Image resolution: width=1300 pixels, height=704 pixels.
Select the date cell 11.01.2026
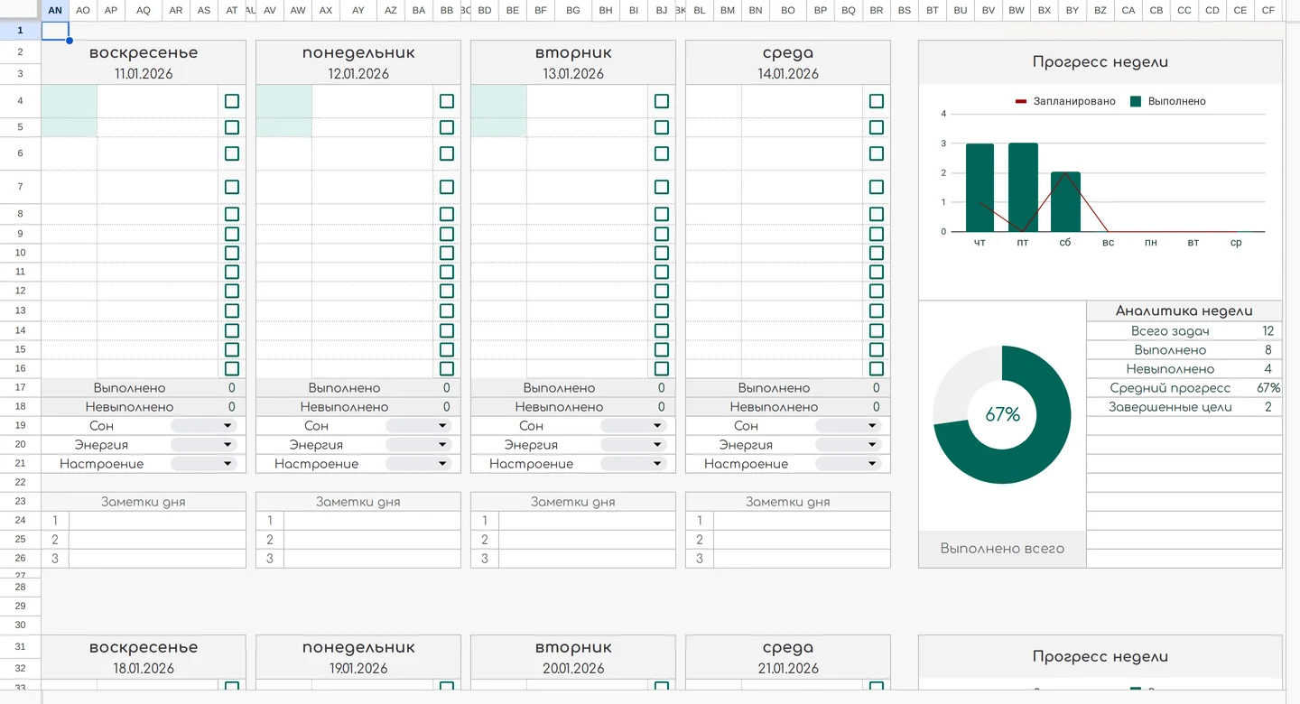(x=144, y=74)
